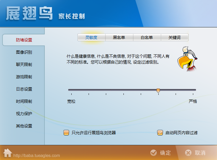Go to 时间限制 in the sidebar
This screenshot has height=160, width=217.
tap(24, 101)
